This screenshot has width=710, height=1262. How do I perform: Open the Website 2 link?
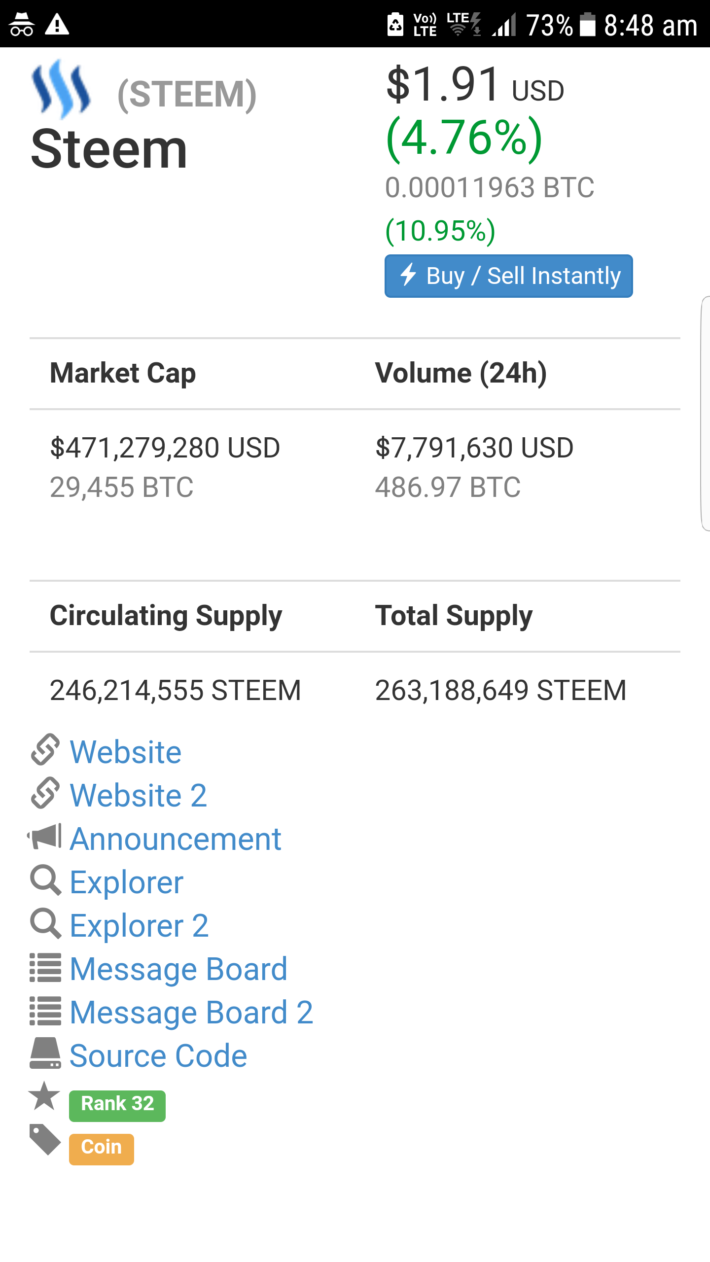pyautogui.click(x=139, y=796)
